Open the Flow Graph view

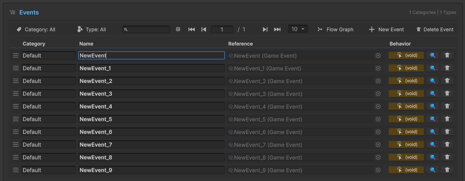pyautogui.click(x=335, y=29)
